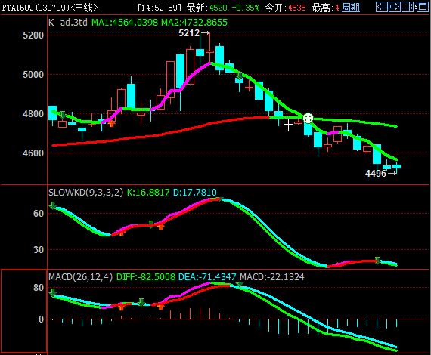Click green down-arrow at MACD panel's left edge
Viewport: 431px width, 355px height.
click(x=52, y=292)
